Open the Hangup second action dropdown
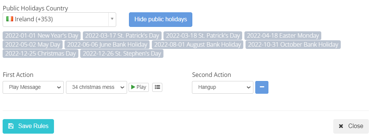 click(223, 87)
